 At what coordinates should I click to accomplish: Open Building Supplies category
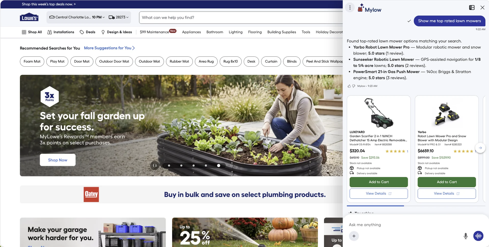click(281, 32)
